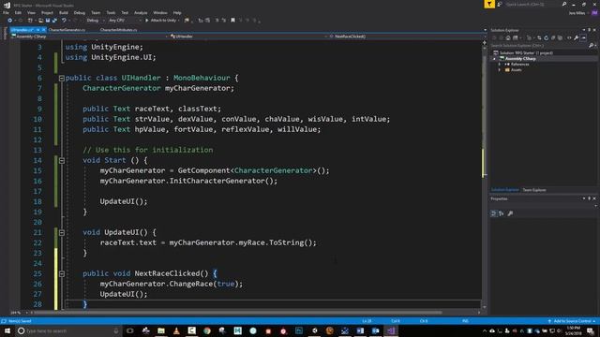The image size is (600, 337).
Task: Open Chrome from the taskbar
Action: tap(207, 330)
